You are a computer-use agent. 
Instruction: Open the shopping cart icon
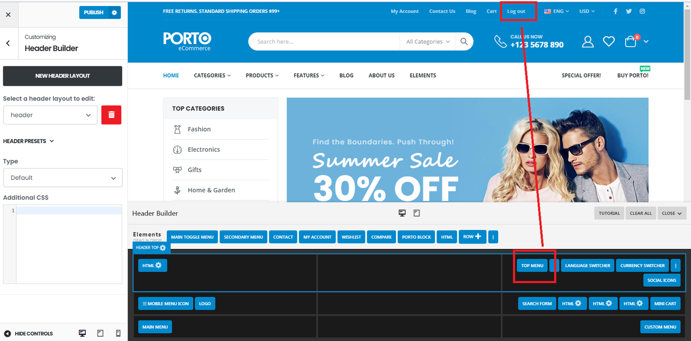pos(631,41)
